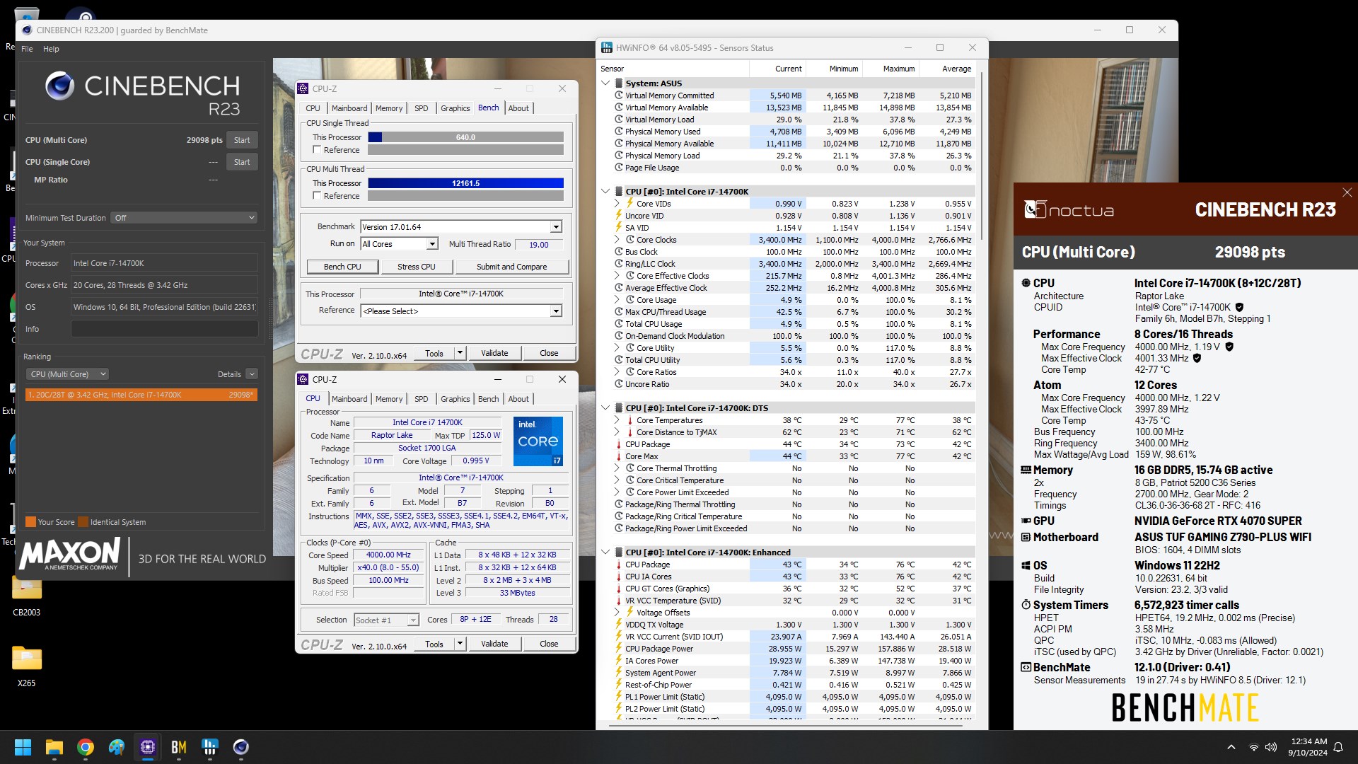Viewport: 1358px width, 764px height.
Task: Open the Windows Start menu
Action: 23,747
